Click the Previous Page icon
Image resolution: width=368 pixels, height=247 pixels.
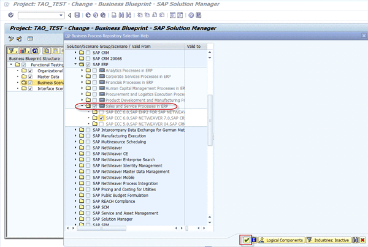(x=147, y=15)
